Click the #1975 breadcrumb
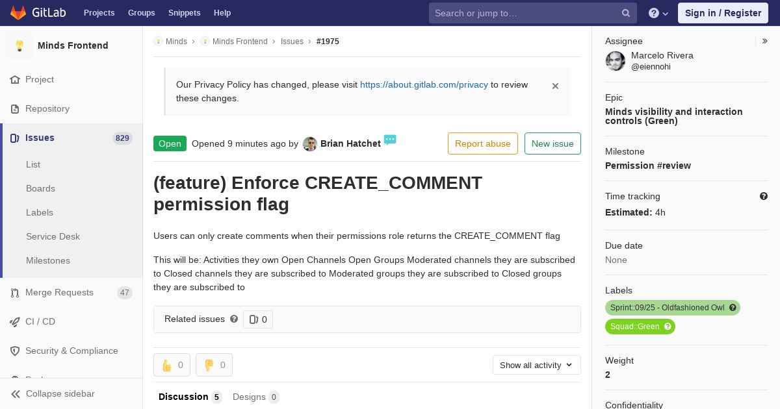This screenshot has height=409, width=780. click(x=328, y=42)
